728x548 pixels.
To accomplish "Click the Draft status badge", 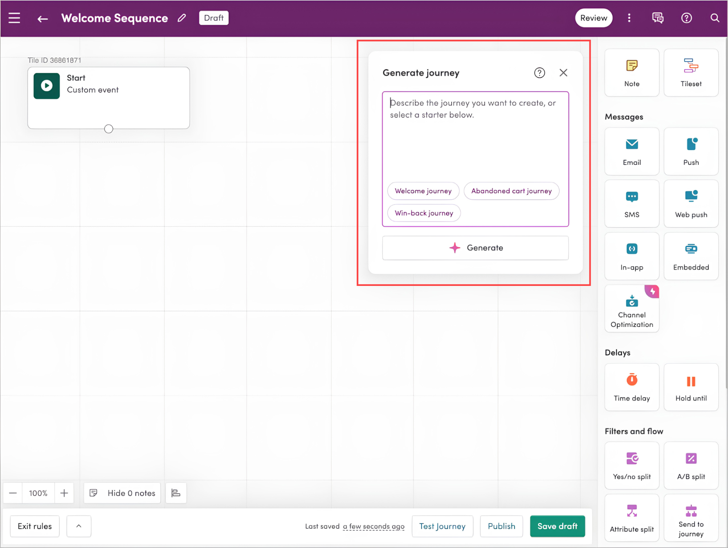I will 214,18.
